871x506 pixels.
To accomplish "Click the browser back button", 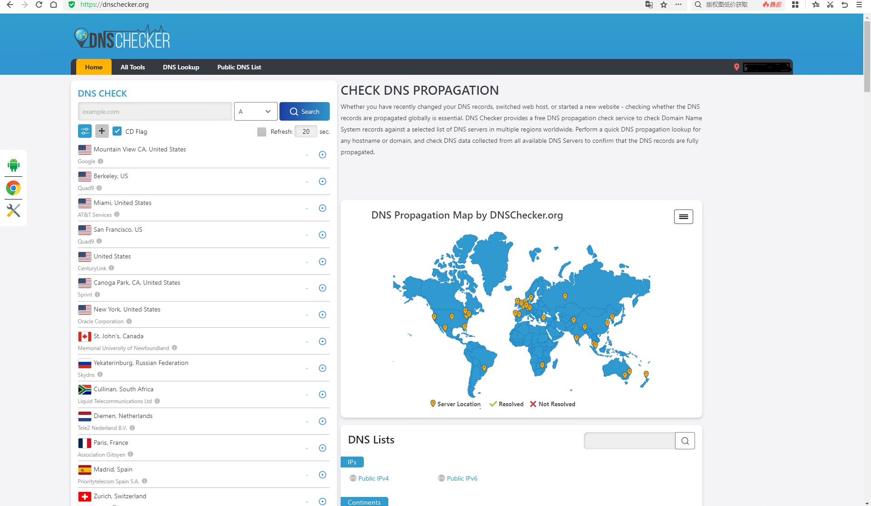I will [10, 5].
